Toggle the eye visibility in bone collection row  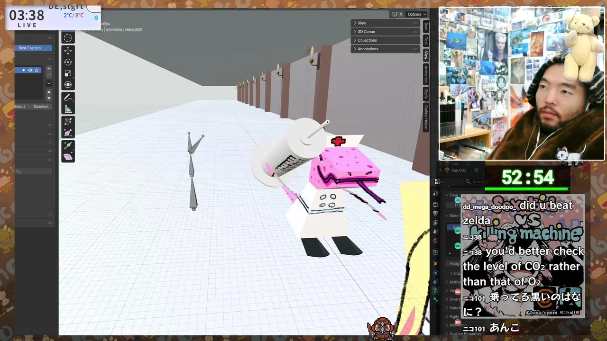(x=30, y=70)
